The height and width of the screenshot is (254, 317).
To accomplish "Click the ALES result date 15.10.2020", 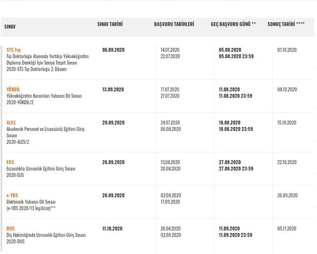I will pos(287,123).
